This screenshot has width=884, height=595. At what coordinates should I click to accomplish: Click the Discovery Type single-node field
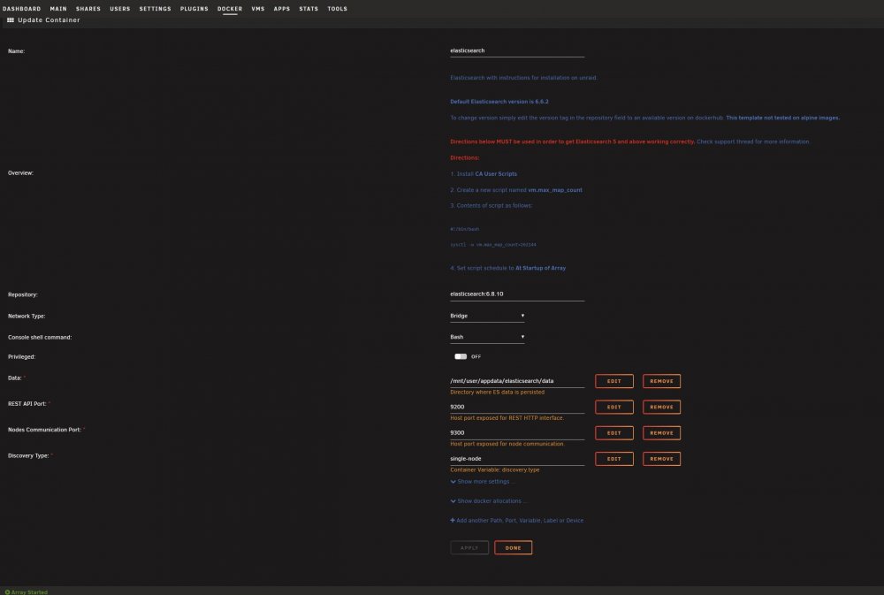click(x=517, y=459)
